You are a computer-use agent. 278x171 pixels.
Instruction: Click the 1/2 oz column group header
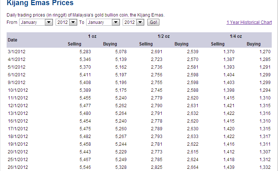click(x=163, y=36)
